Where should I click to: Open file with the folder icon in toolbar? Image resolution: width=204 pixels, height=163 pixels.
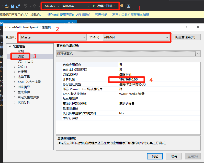click(x=7, y=6)
